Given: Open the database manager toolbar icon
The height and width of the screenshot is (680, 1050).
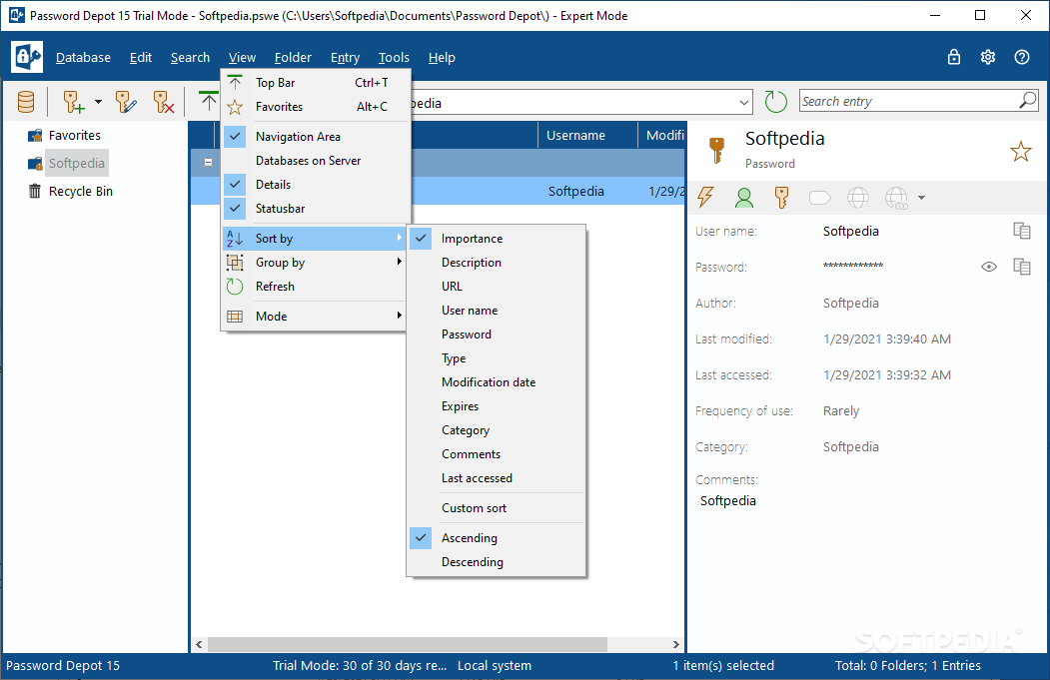Looking at the screenshot, I should click(x=26, y=102).
